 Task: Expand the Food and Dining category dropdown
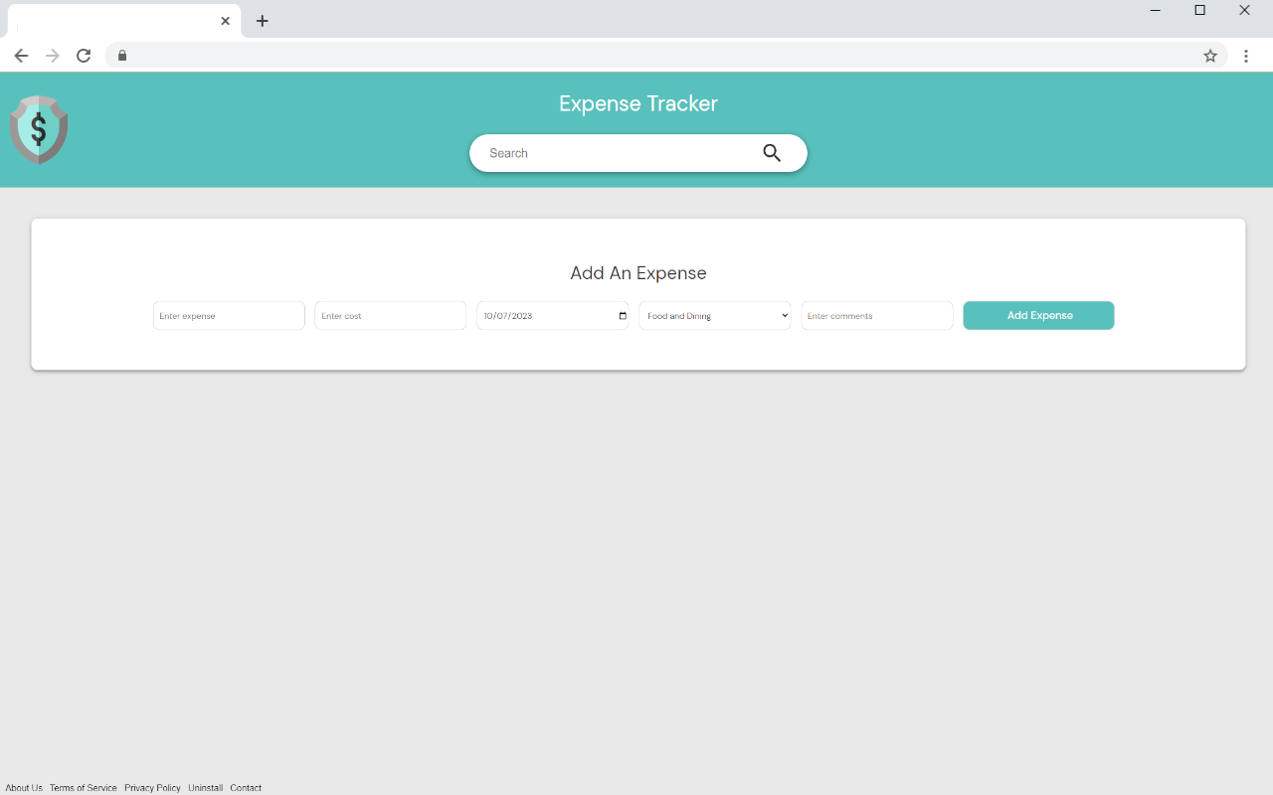coord(715,316)
